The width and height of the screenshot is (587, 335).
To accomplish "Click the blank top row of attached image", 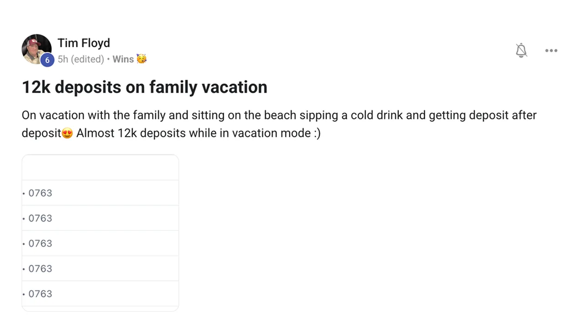I will (100, 168).
